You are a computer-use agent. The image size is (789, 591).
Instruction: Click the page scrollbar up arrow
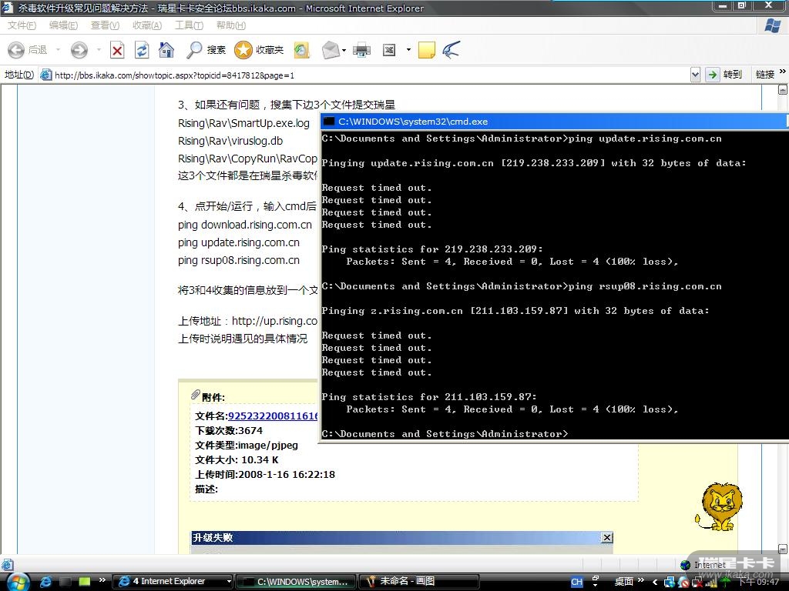tap(783, 89)
